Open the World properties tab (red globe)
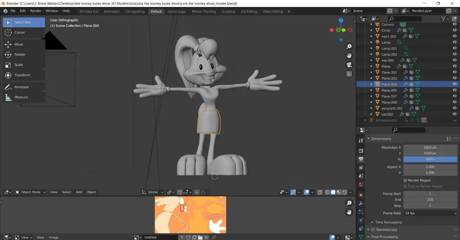The width and height of the screenshot is (460, 240). click(361, 185)
